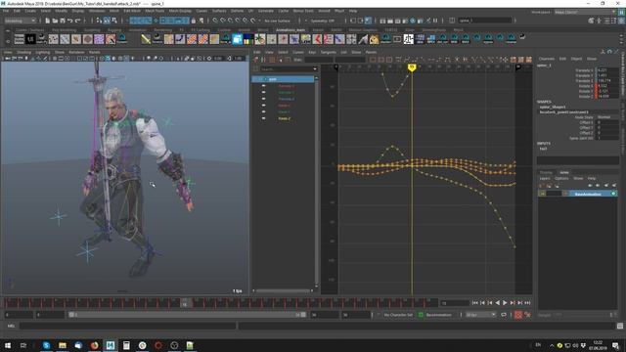Screen dimensions: 626x352
Task: Open the No Character Set dropdown
Action: [x=398, y=315]
